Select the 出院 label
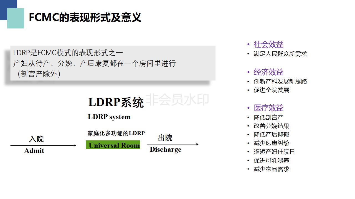355x199 pixels. point(165,138)
